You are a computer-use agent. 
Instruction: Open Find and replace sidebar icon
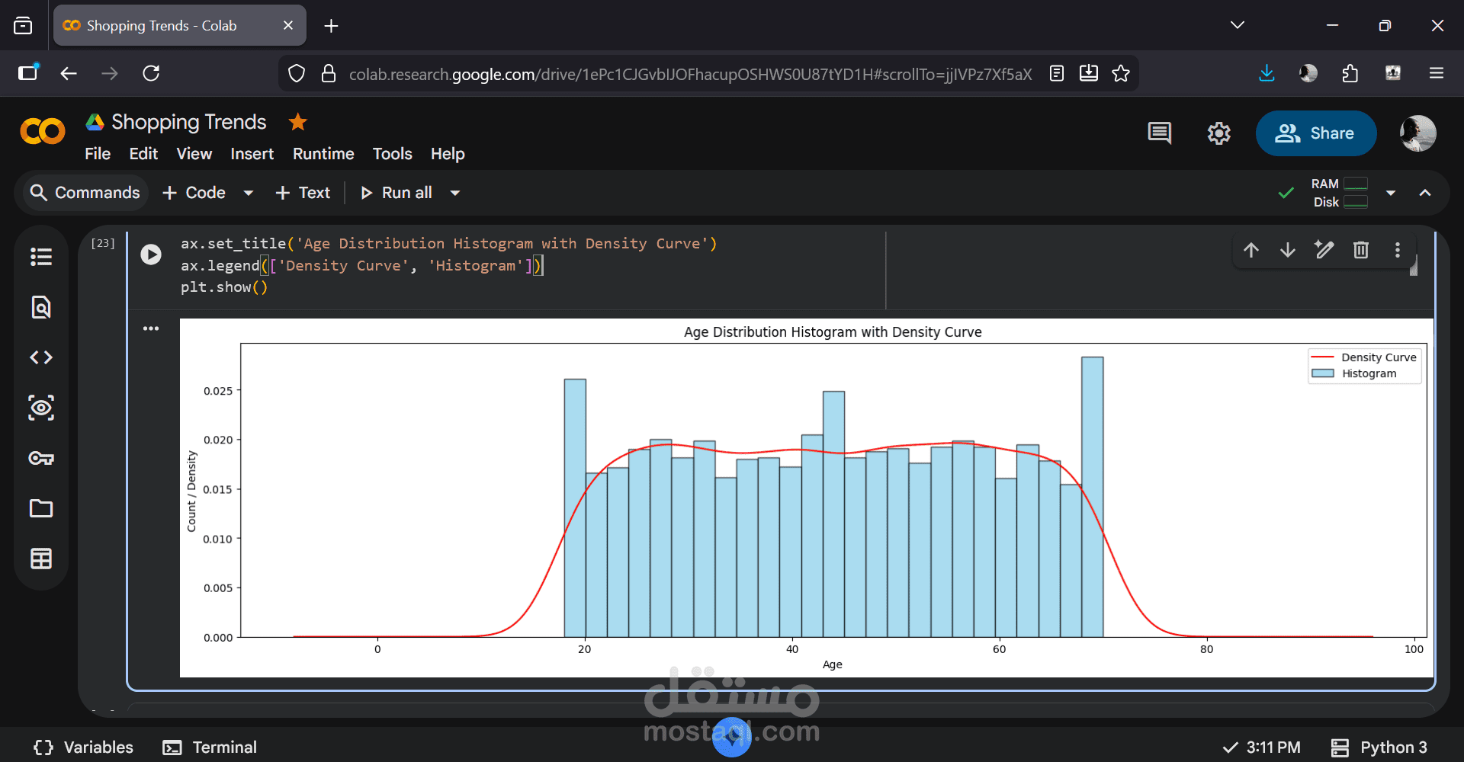pyautogui.click(x=41, y=307)
